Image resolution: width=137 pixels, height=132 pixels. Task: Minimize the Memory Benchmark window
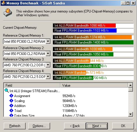point(123,3)
